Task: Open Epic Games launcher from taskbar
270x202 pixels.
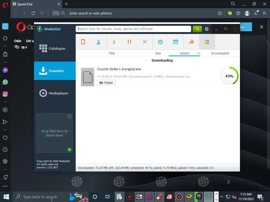Action: pyautogui.click(x=199, y=197)
